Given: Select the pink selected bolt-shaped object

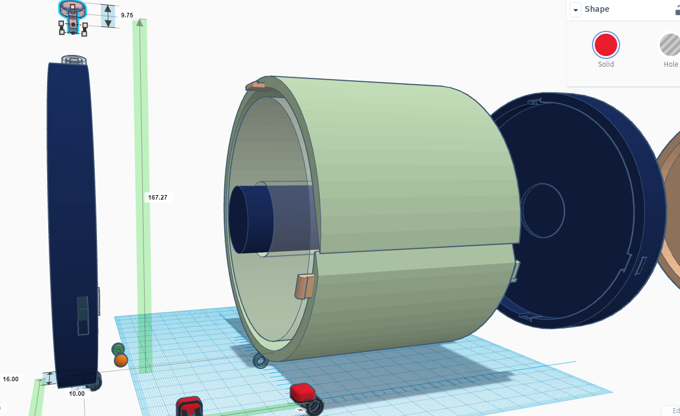Looking at the screenshot, I should click(72, 17).
